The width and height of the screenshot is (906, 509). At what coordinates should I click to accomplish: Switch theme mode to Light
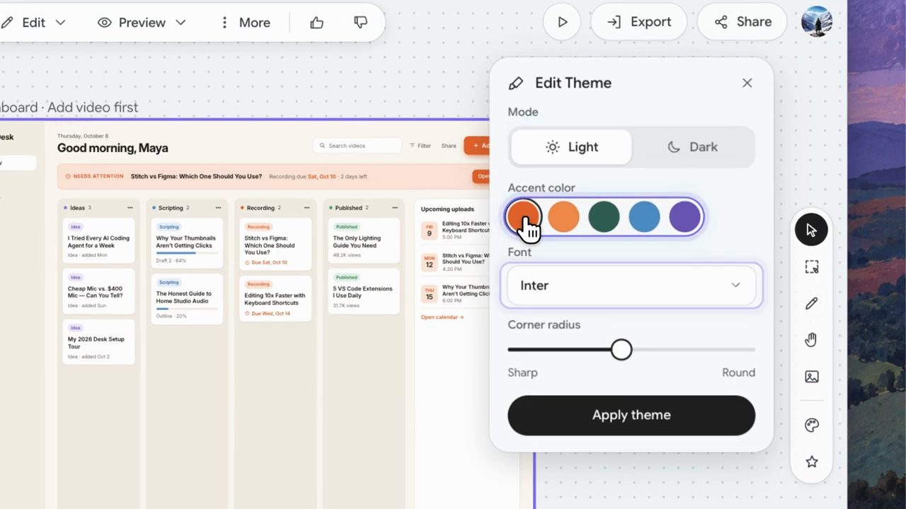click(x=571, y=147)
